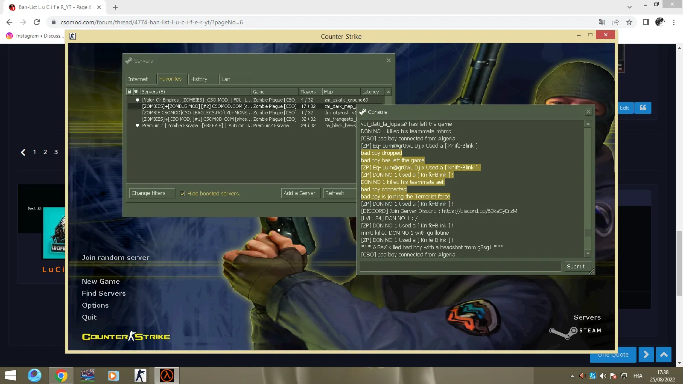This screenshot has height=384, width=683.
Task: Show hidden system tray icons
Action: click(572, 376)
